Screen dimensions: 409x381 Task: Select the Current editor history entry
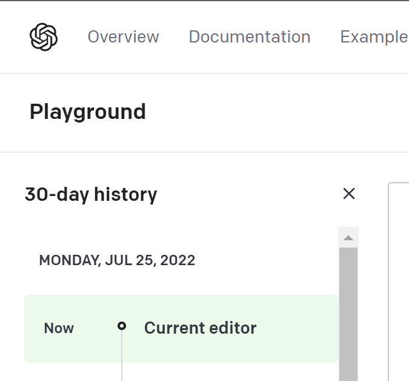[200, 328]
